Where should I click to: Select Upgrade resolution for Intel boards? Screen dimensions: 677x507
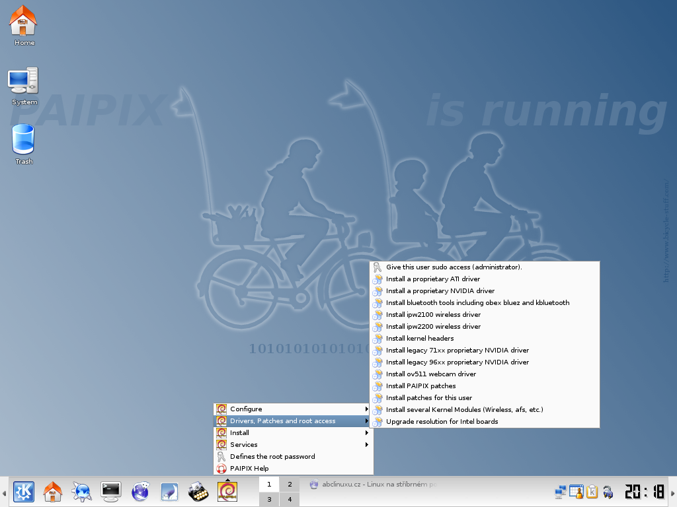[485, 422]
